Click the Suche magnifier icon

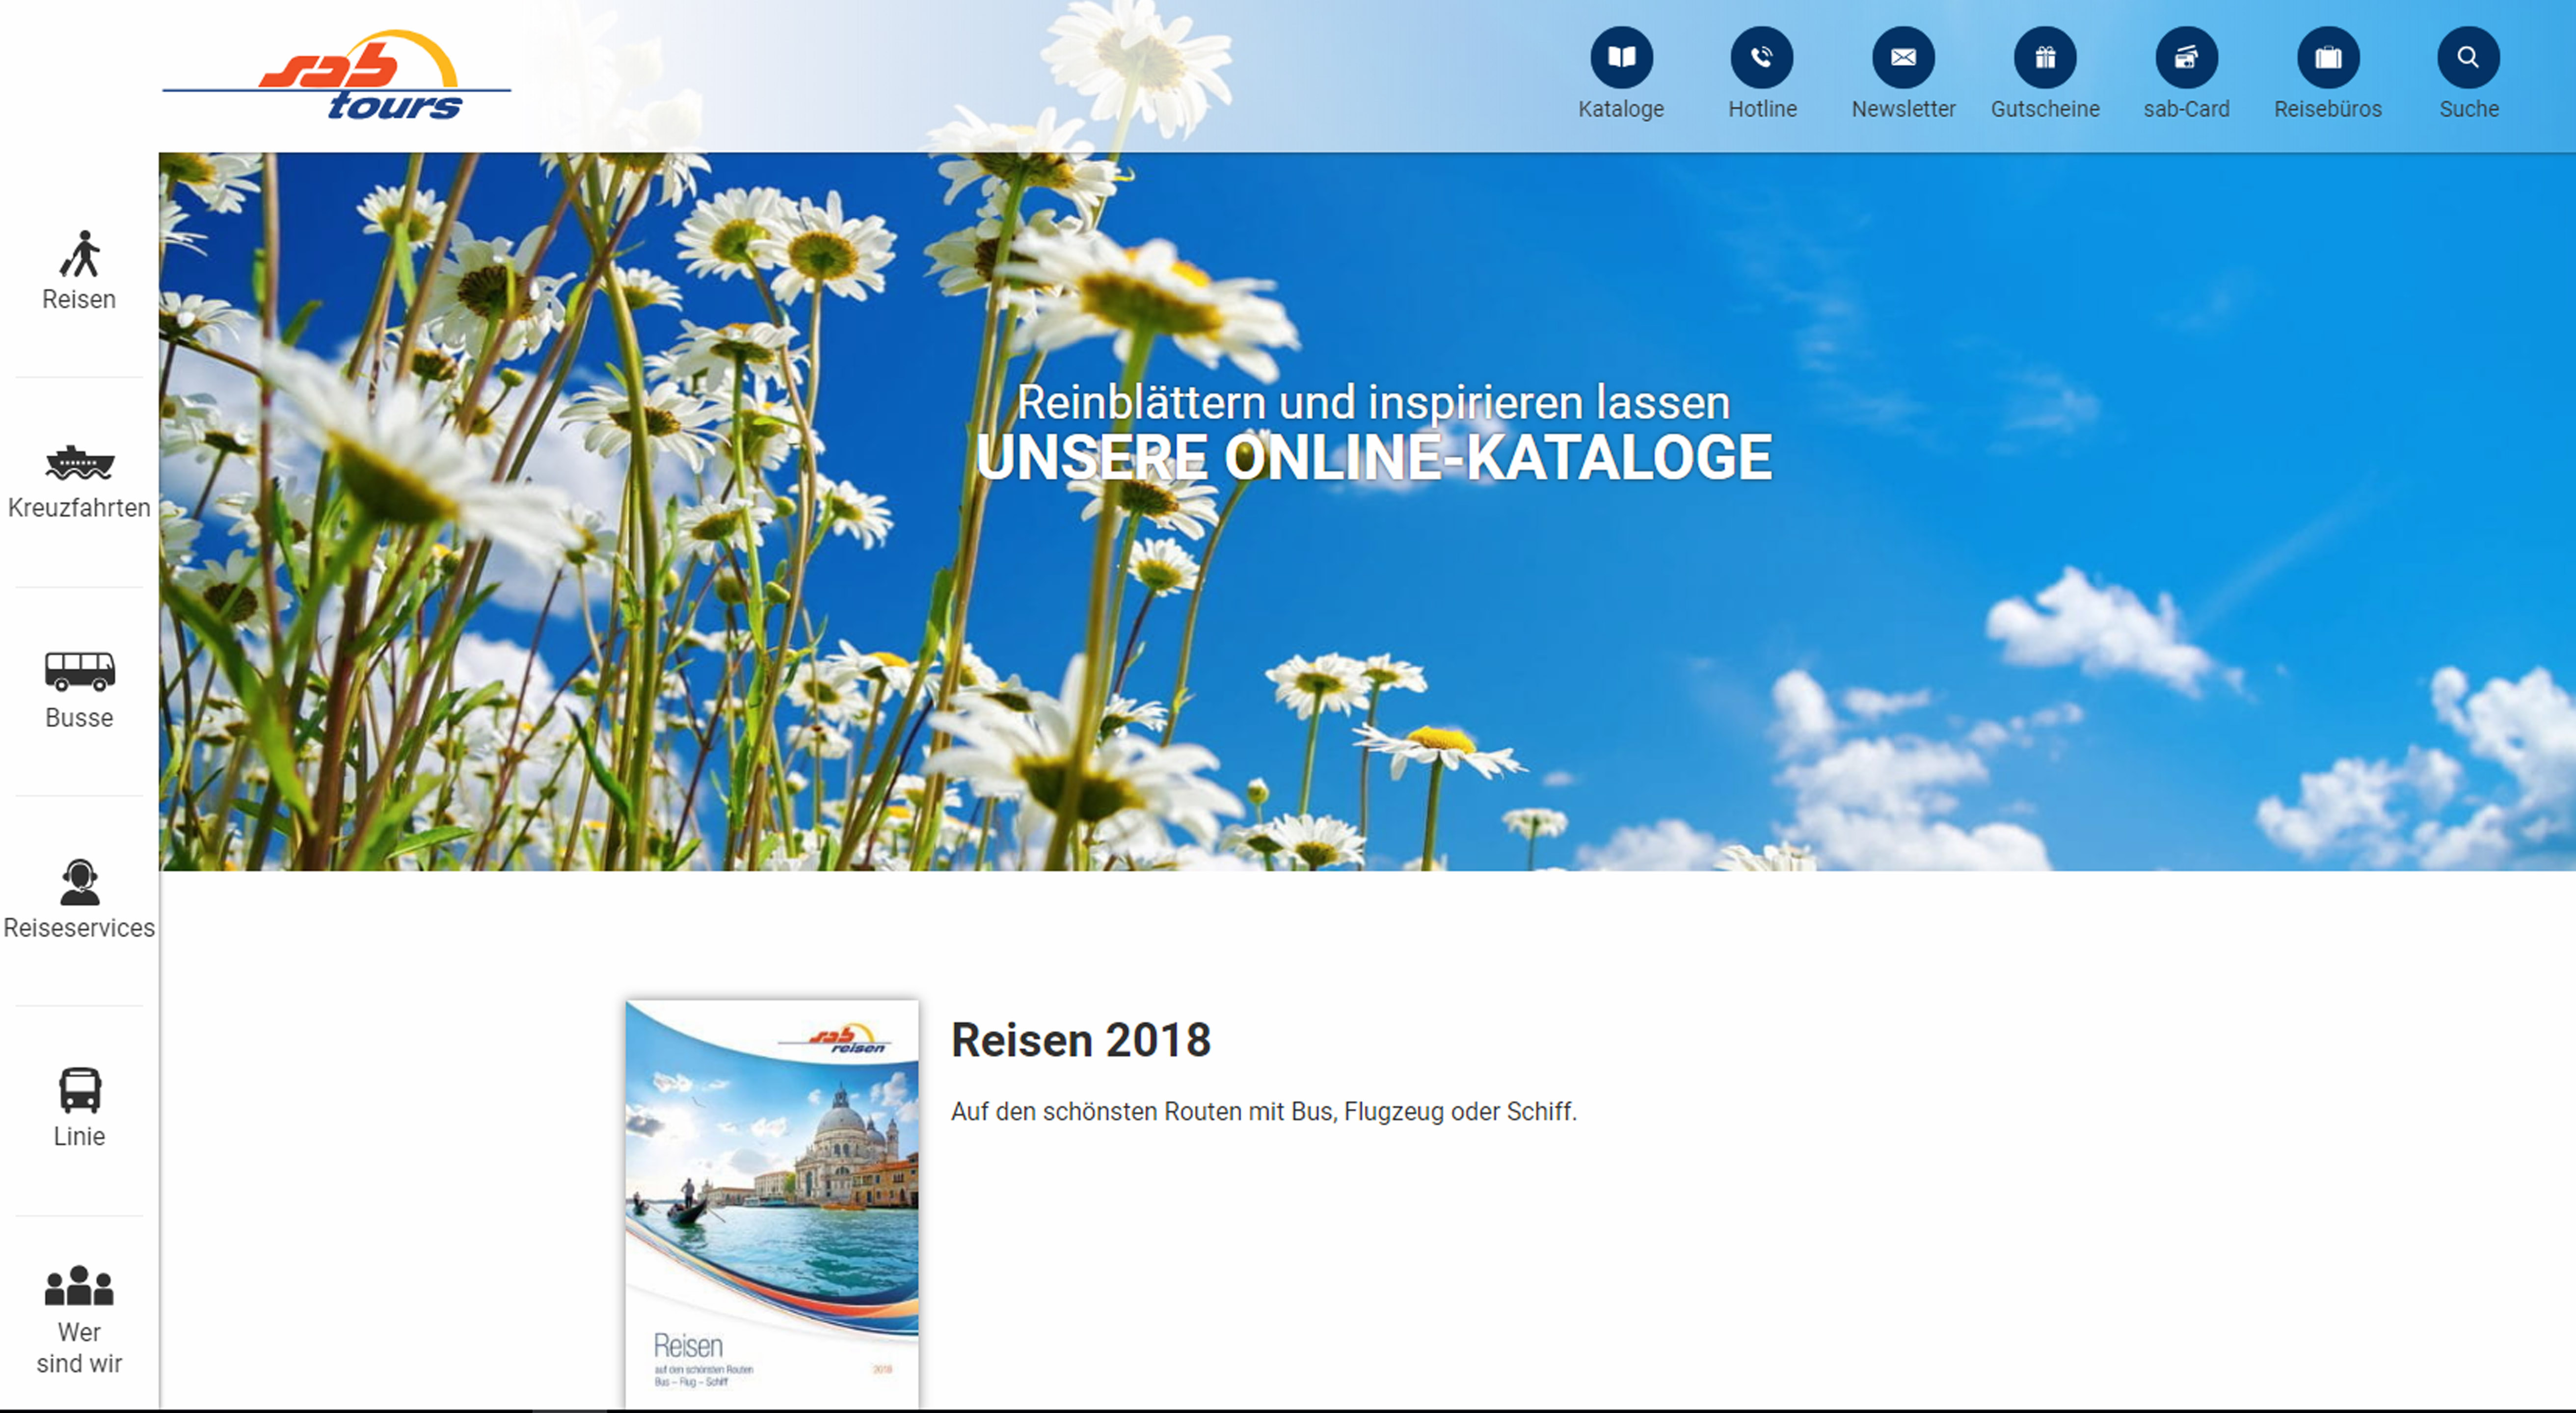point(2468,57)
